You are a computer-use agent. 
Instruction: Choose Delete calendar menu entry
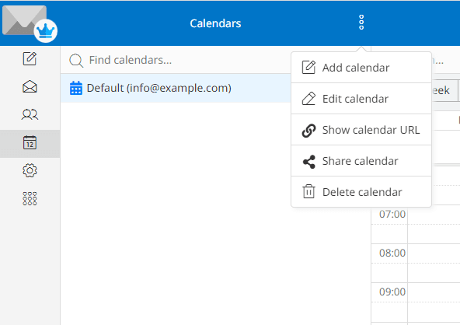coord(361,192)
